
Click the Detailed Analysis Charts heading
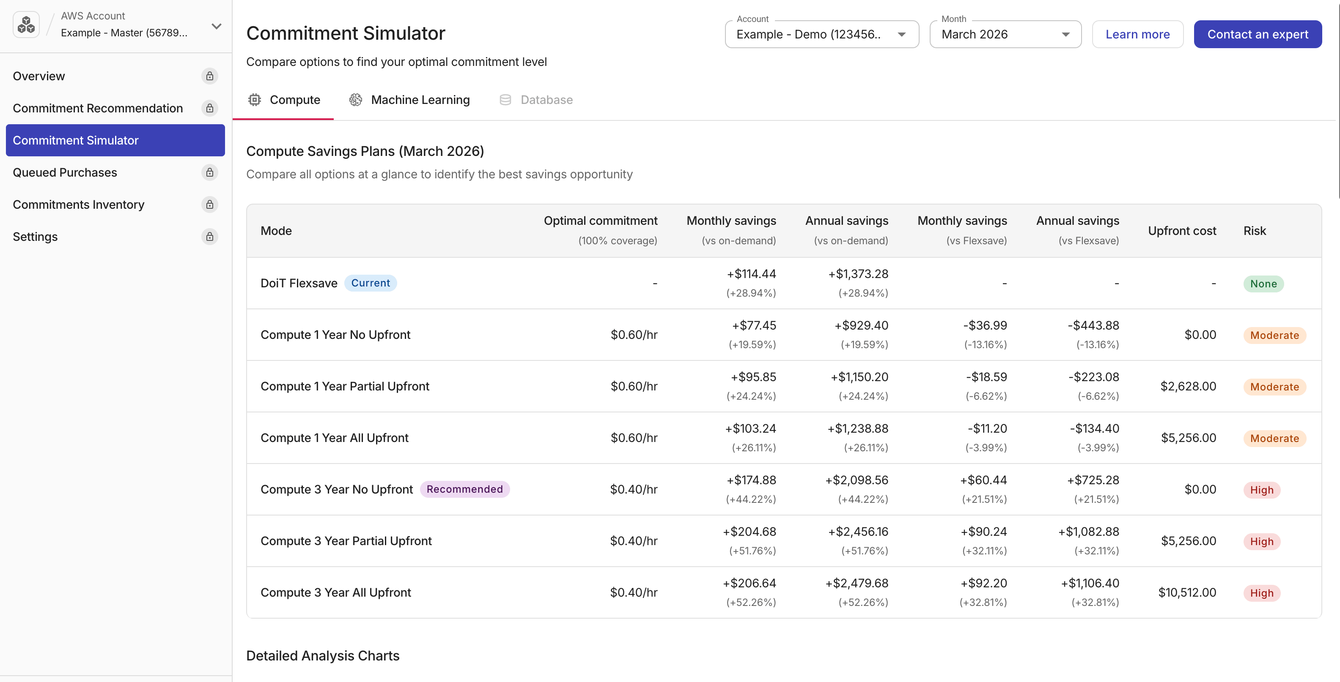point(322,655)
